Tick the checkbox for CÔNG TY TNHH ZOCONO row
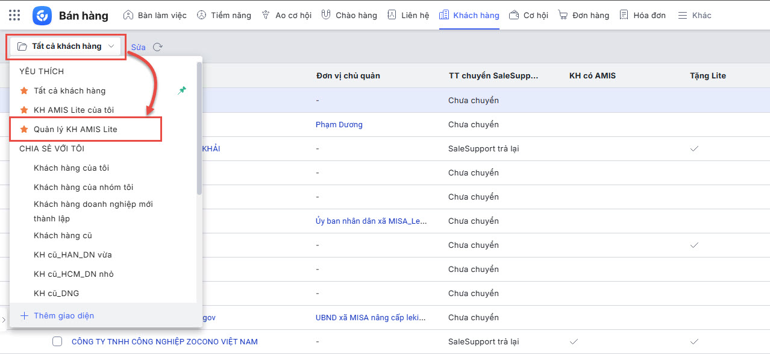Screen dimensions: 770x354 [x=57, y=341]
